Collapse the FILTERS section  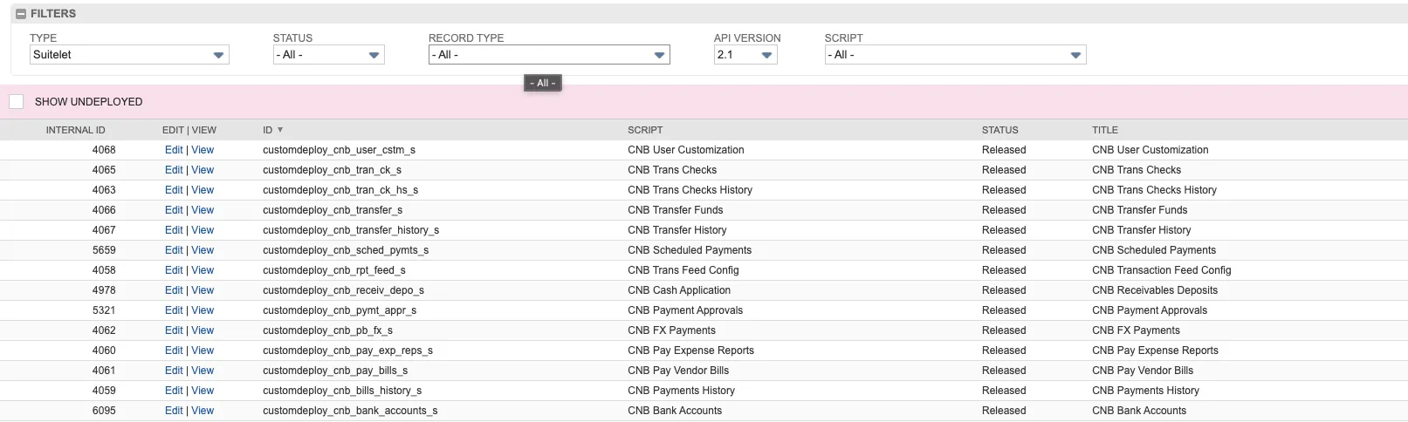coord(21,14)
